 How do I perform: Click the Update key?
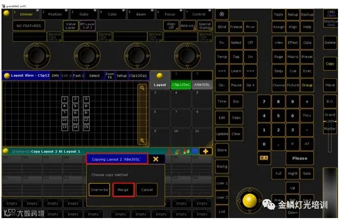click(222, 134)
